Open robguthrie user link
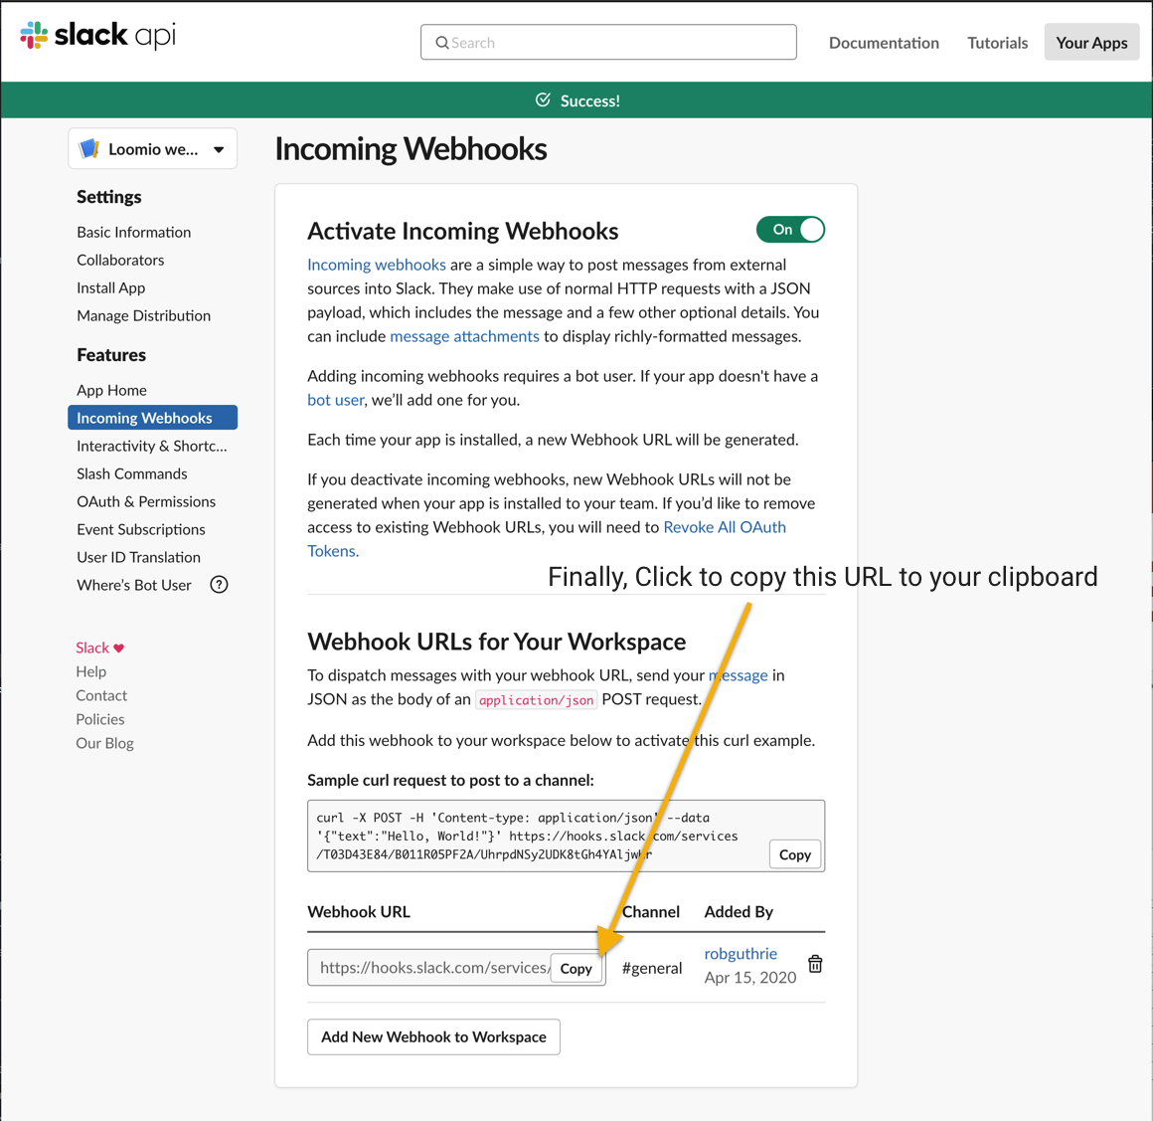Image resolution: width=1153 pixels, height=1121 pixels. 741,954
